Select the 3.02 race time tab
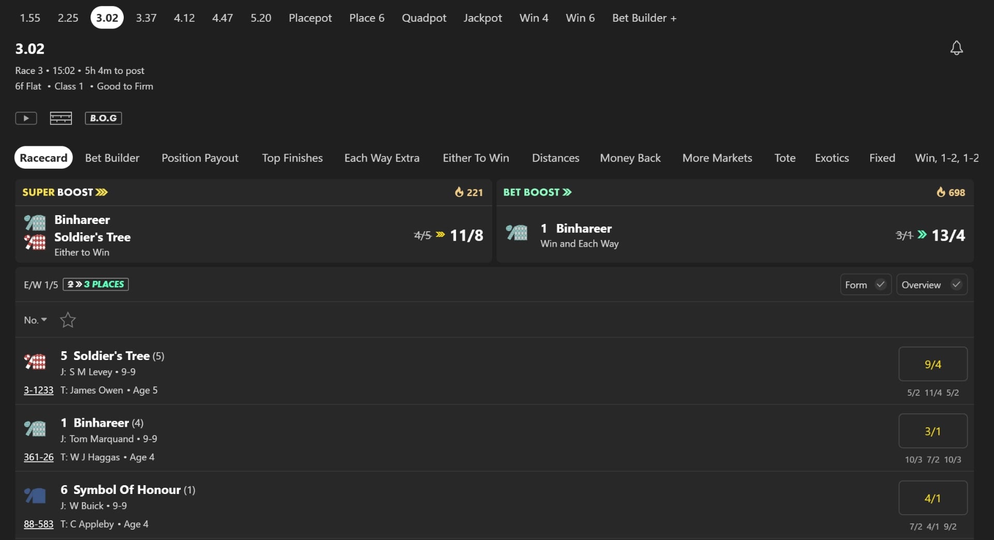 pos(107,18)
